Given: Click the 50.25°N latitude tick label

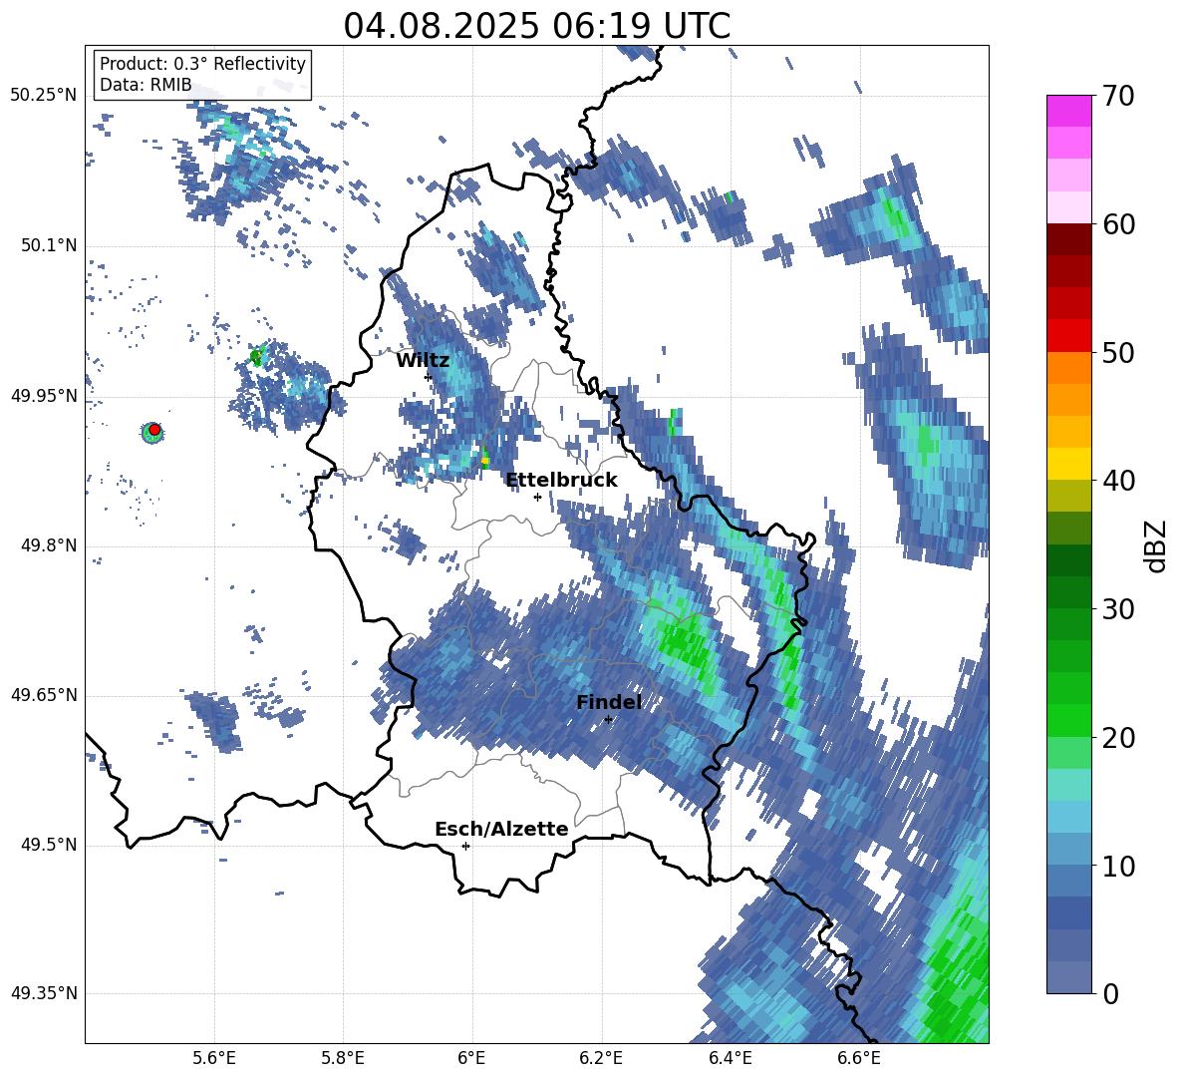Looking at the screenshot, I should [44, 96].
